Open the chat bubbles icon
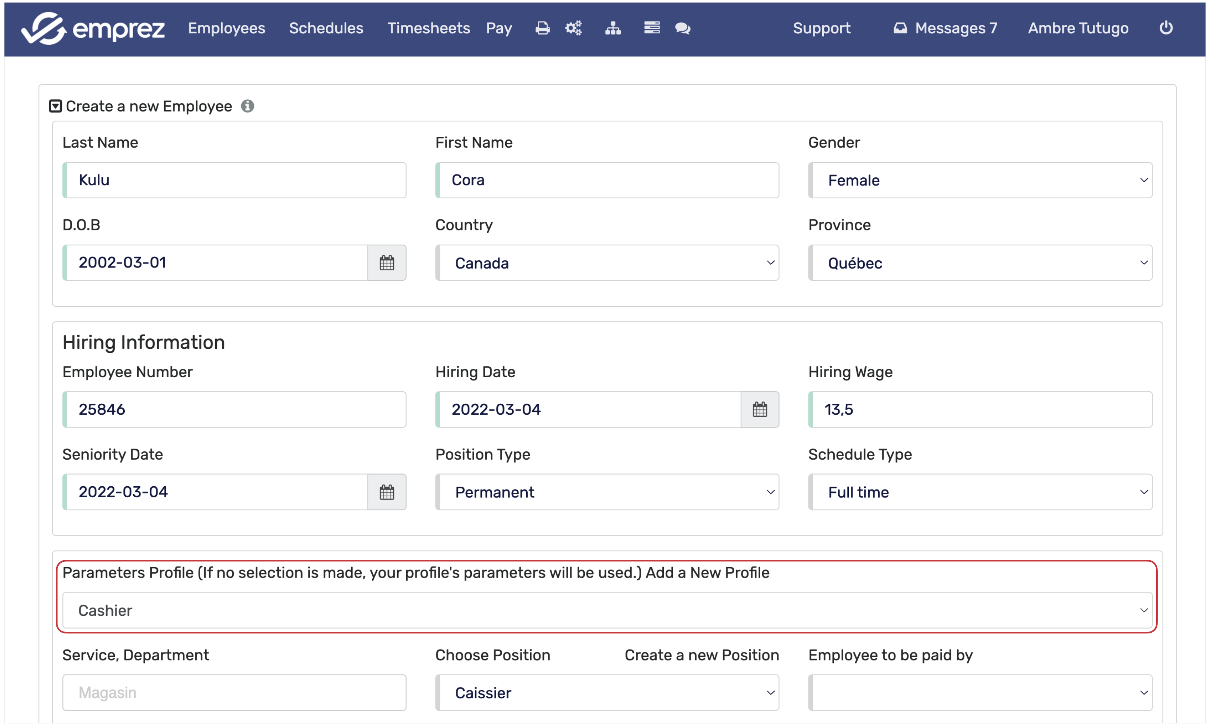1210x728 pixels. 682,29
